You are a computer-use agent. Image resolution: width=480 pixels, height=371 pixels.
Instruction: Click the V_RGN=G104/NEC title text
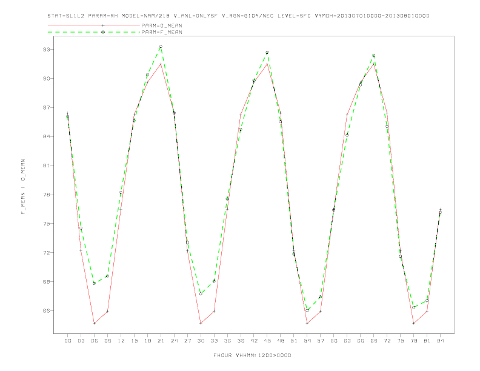[x=248, y=16]
